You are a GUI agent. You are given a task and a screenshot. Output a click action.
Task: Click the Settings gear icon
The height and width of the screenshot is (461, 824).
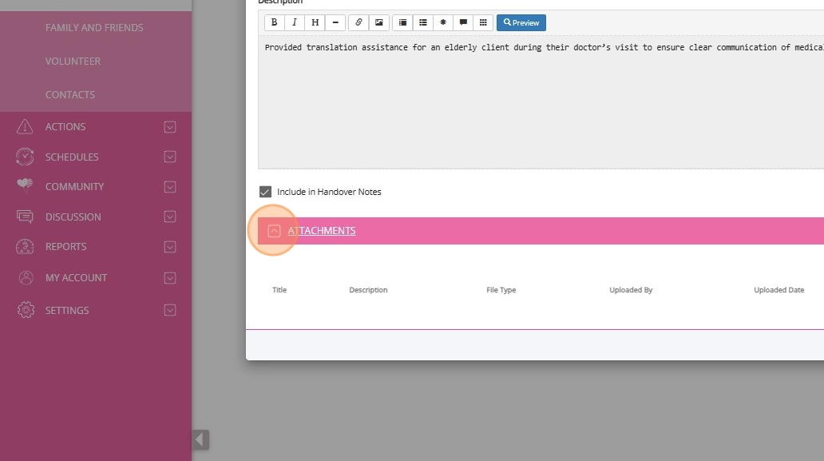pos(26,310)
